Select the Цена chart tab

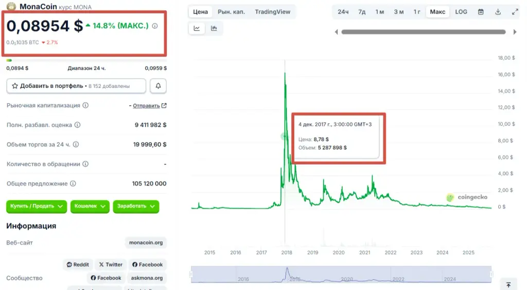point(200,12)
